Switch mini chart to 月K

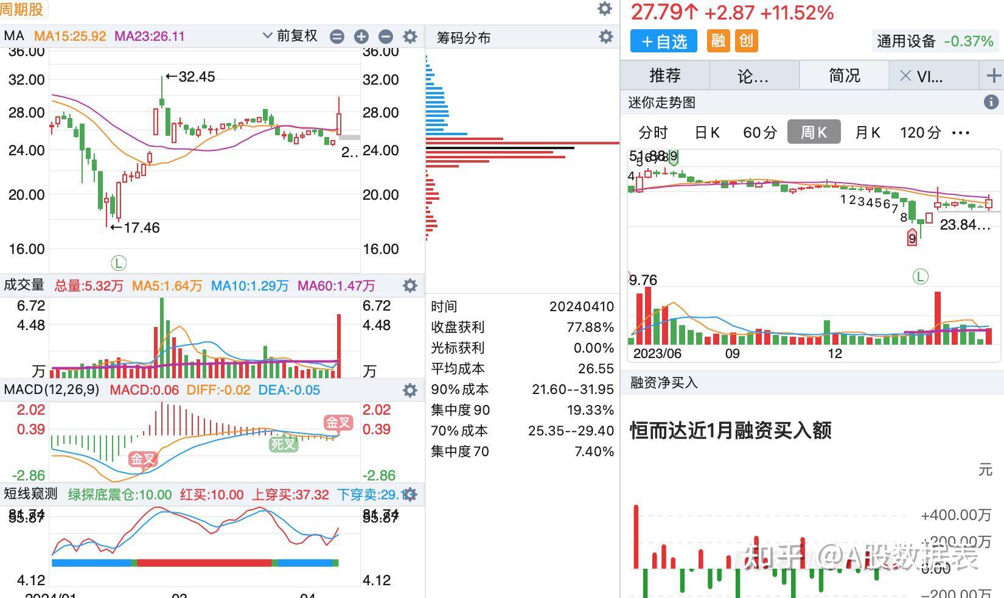pyautogui.click(x=868, y=133)
